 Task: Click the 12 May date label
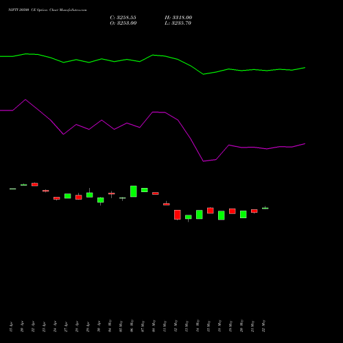coord(176,326)
